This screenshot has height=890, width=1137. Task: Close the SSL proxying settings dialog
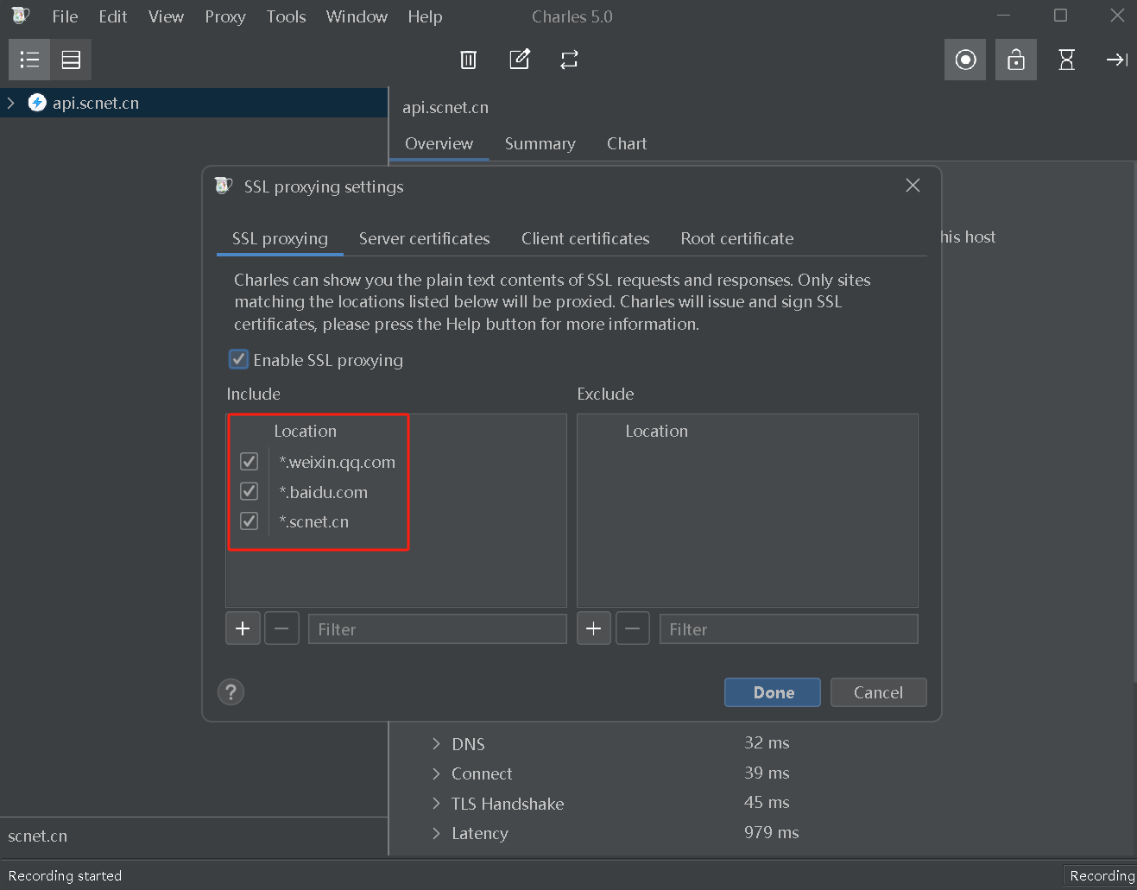click(x=913, y=186)
